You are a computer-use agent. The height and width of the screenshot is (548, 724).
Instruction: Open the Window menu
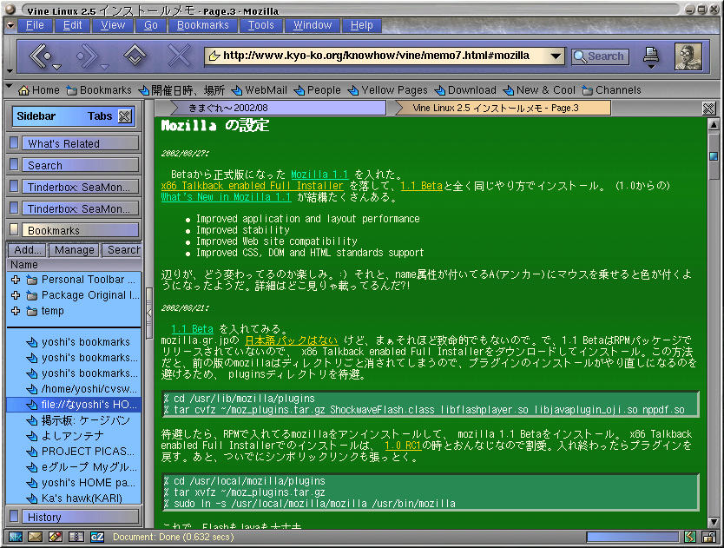[313, 25]
